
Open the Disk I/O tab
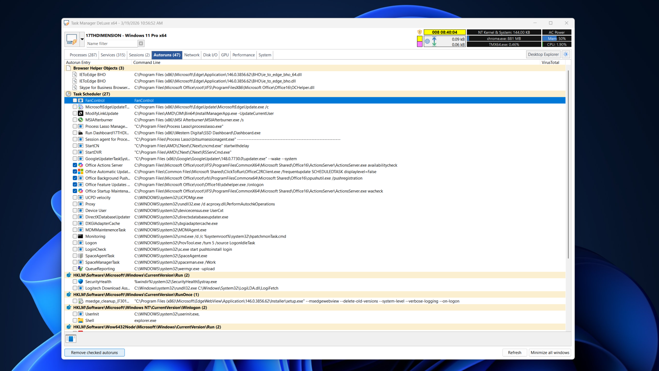[x=210, y=55]
